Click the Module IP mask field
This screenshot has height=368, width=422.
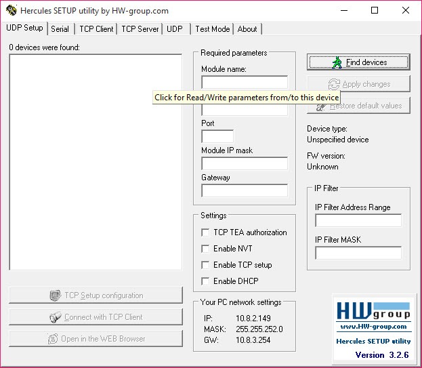pyautogui.click(x=245, y=163)
